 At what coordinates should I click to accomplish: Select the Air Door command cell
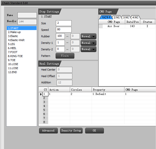point(114,26)
